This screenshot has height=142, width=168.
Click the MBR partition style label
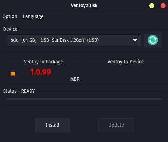click(x=75, y=79)
